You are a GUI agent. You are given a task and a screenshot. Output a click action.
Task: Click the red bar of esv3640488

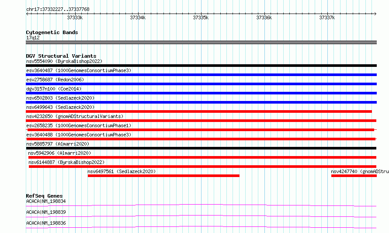coord(201,139)
